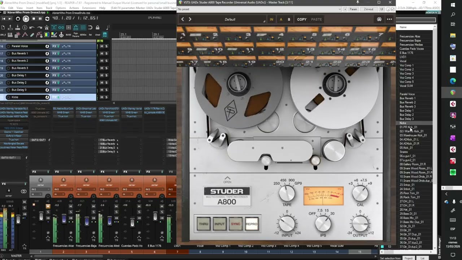Open the 2 in+out routing button
Viewport: 462px width, 260px height.
tap(369, 9)
